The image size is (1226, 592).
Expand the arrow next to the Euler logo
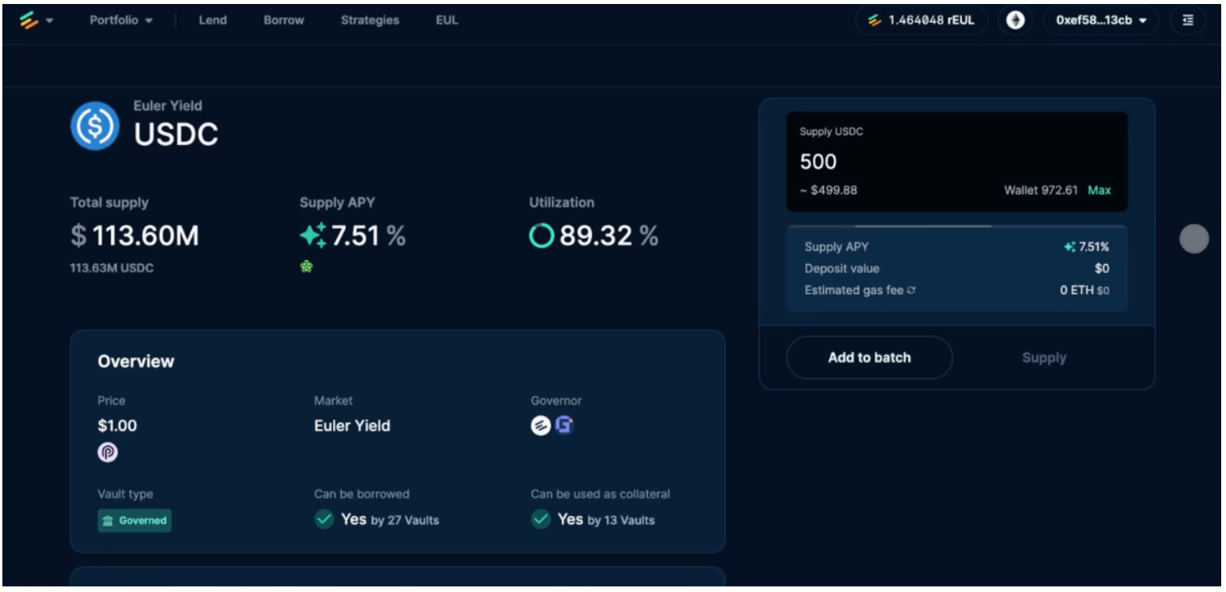tap(50, 22)
